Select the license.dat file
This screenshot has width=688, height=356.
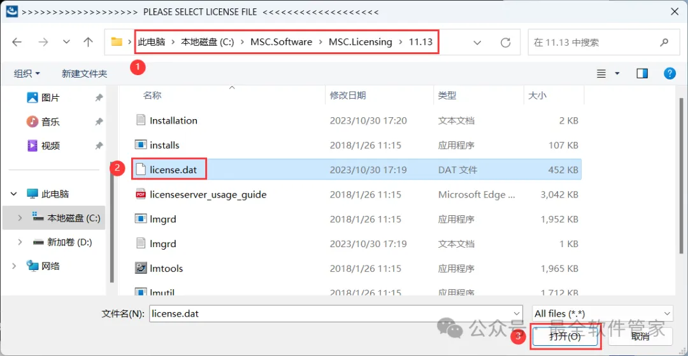356,169
